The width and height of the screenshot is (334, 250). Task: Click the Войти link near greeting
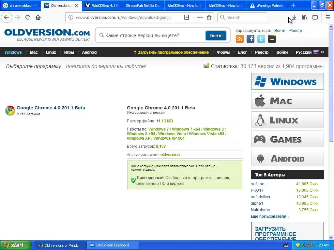coord(280,30)
